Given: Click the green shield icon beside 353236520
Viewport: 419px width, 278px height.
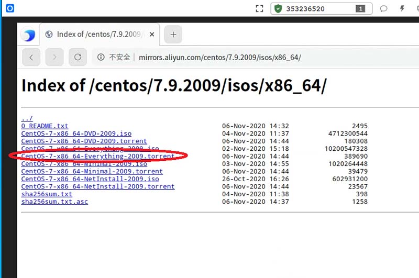Looking at the screenshot, I should tap(278, 8).
